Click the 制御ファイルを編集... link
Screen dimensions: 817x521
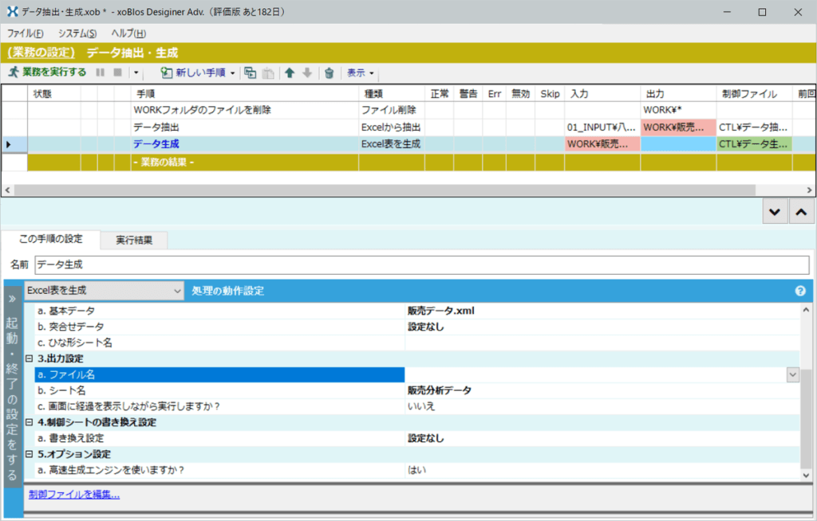tap(74, 495)
